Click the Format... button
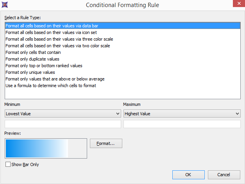Image resolution: width=245 pixels, height=184 pixels. pos(106,143)
